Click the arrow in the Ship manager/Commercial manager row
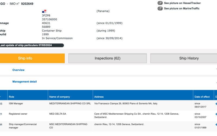217x136 pixels. [216, 125]
